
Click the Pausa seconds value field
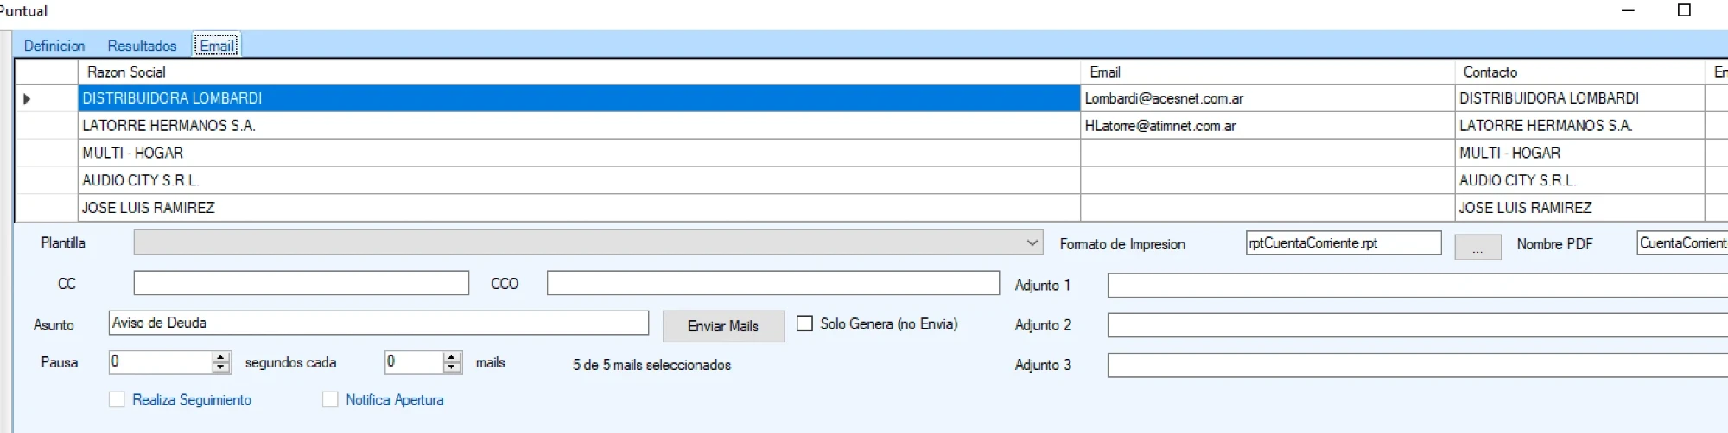coord(161,362)
